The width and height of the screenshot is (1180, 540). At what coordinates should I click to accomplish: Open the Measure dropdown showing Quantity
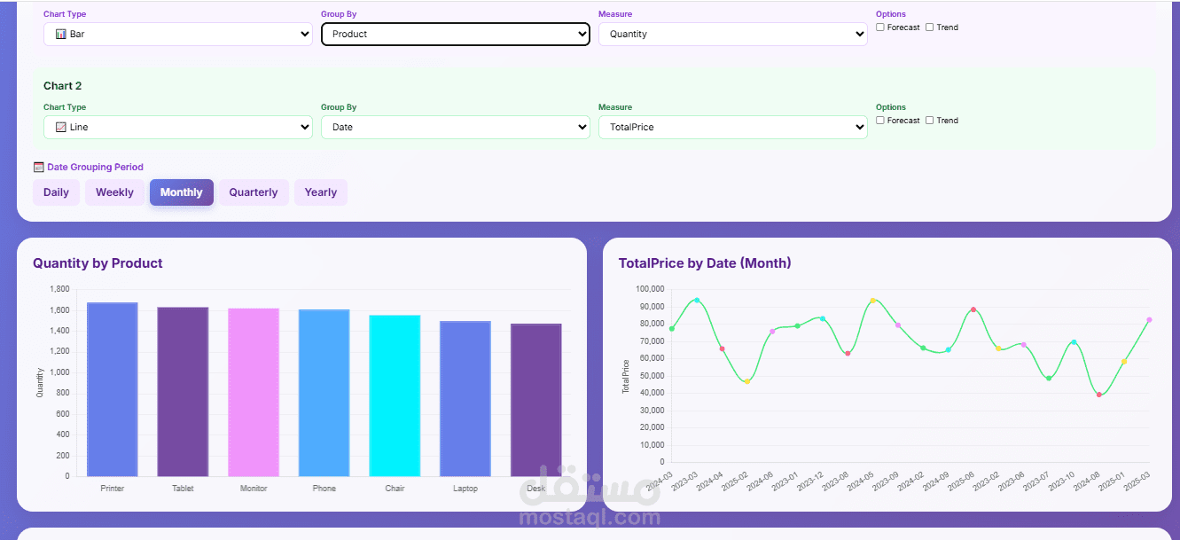tap(732, 33)
